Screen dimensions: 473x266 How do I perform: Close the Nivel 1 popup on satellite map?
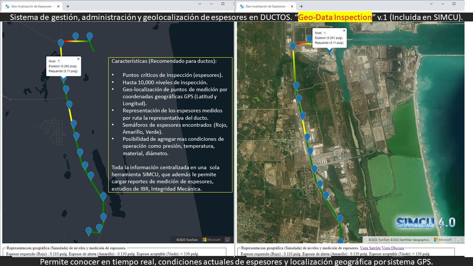point(344,31)
